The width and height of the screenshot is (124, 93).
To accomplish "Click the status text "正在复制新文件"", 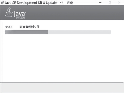I will [x=30, y=27].
